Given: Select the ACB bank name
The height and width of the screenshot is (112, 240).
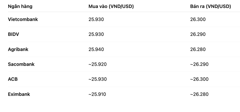Looking at the screenshot, I should (13, 79).
